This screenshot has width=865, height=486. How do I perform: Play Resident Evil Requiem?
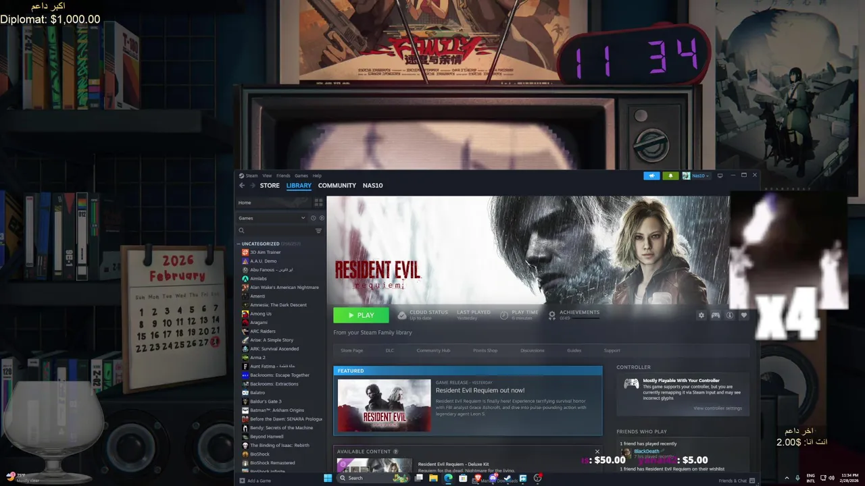point(361,315)
